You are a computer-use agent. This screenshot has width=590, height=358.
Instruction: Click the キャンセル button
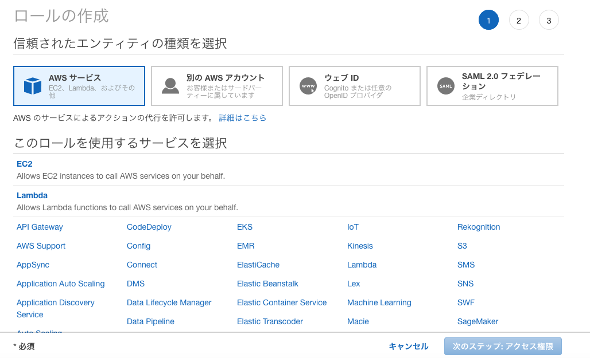coord(410,346)
